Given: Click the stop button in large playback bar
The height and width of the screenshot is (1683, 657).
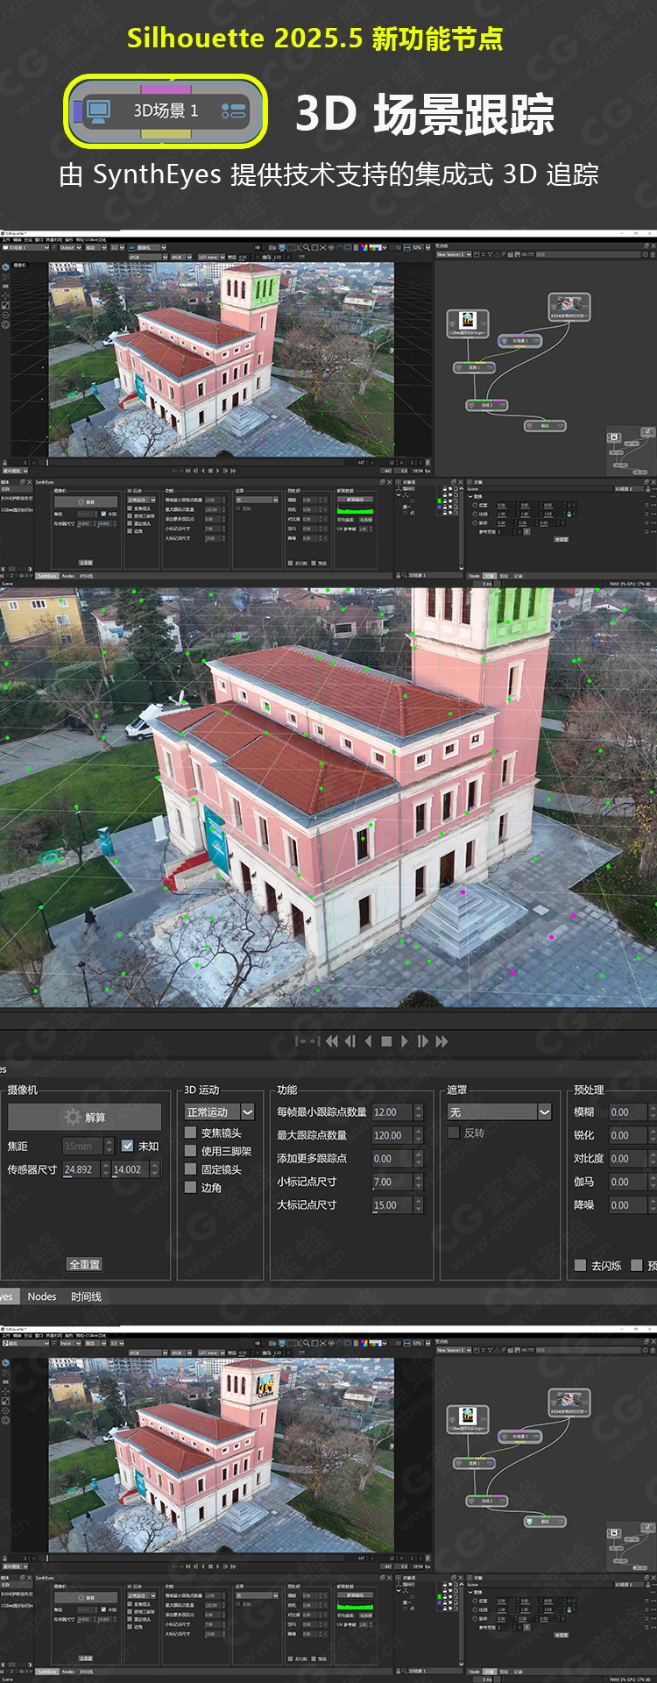Looking at the screenshot, I should pos(386,1041).
